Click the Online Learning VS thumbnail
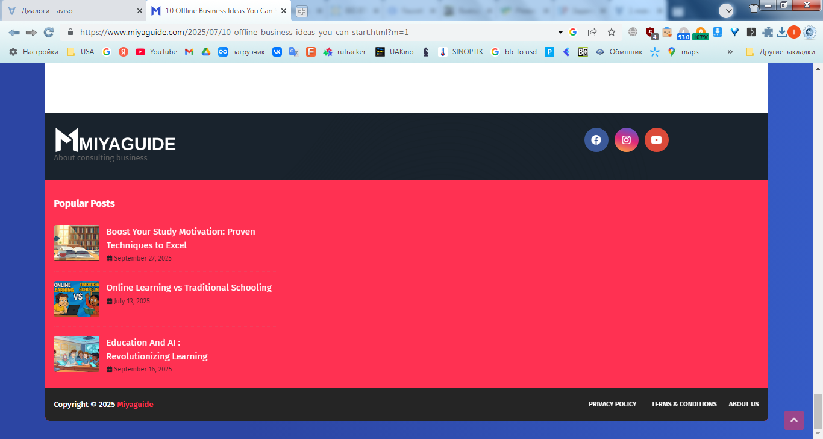The width and height of the screenshot is (823, 439). point(77,298)
